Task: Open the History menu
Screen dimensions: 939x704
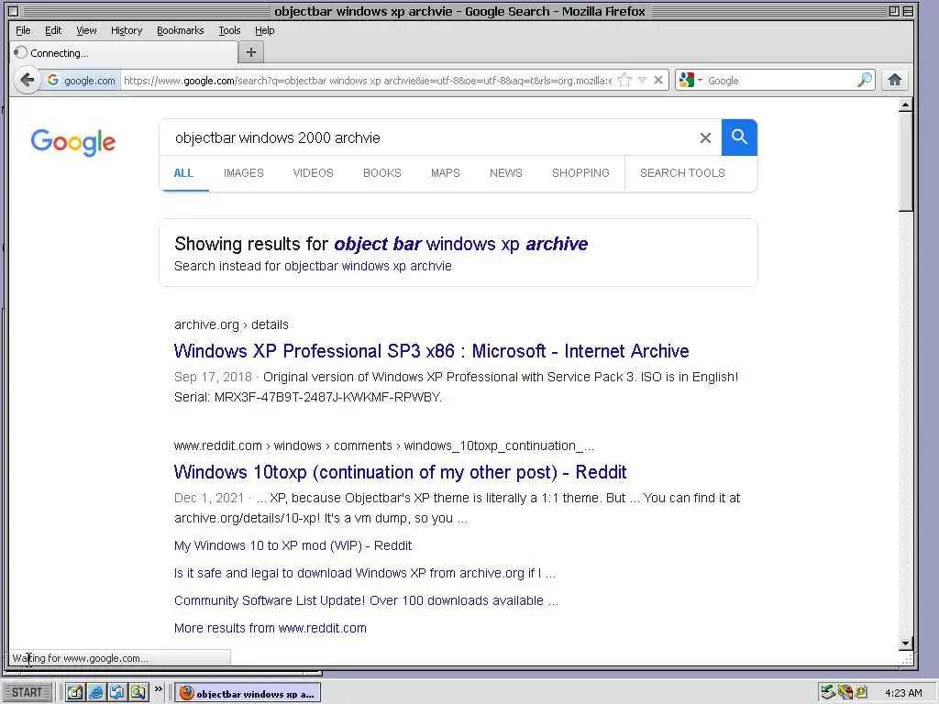Action: [x=127, y=30]
